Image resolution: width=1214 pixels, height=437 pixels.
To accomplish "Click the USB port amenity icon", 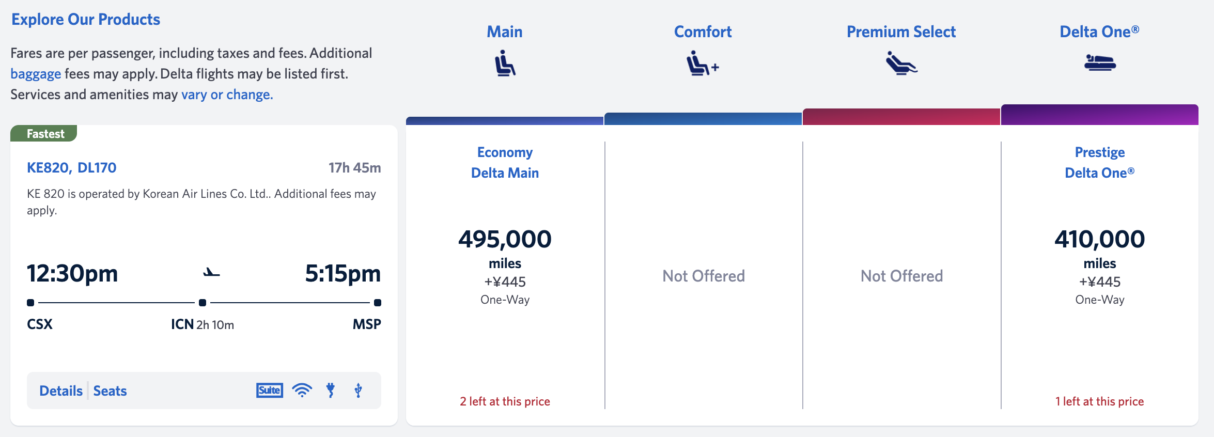I will point(358,391).
